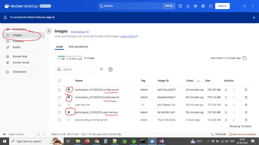Select Images in the sidebar
Image resolution: width=259 pixels, height=145 pixels.
click(24, 35)
